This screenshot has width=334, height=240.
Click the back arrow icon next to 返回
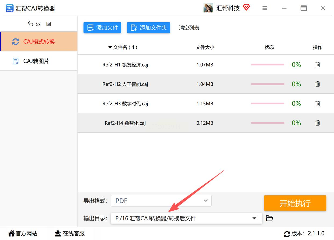[30, 24]
